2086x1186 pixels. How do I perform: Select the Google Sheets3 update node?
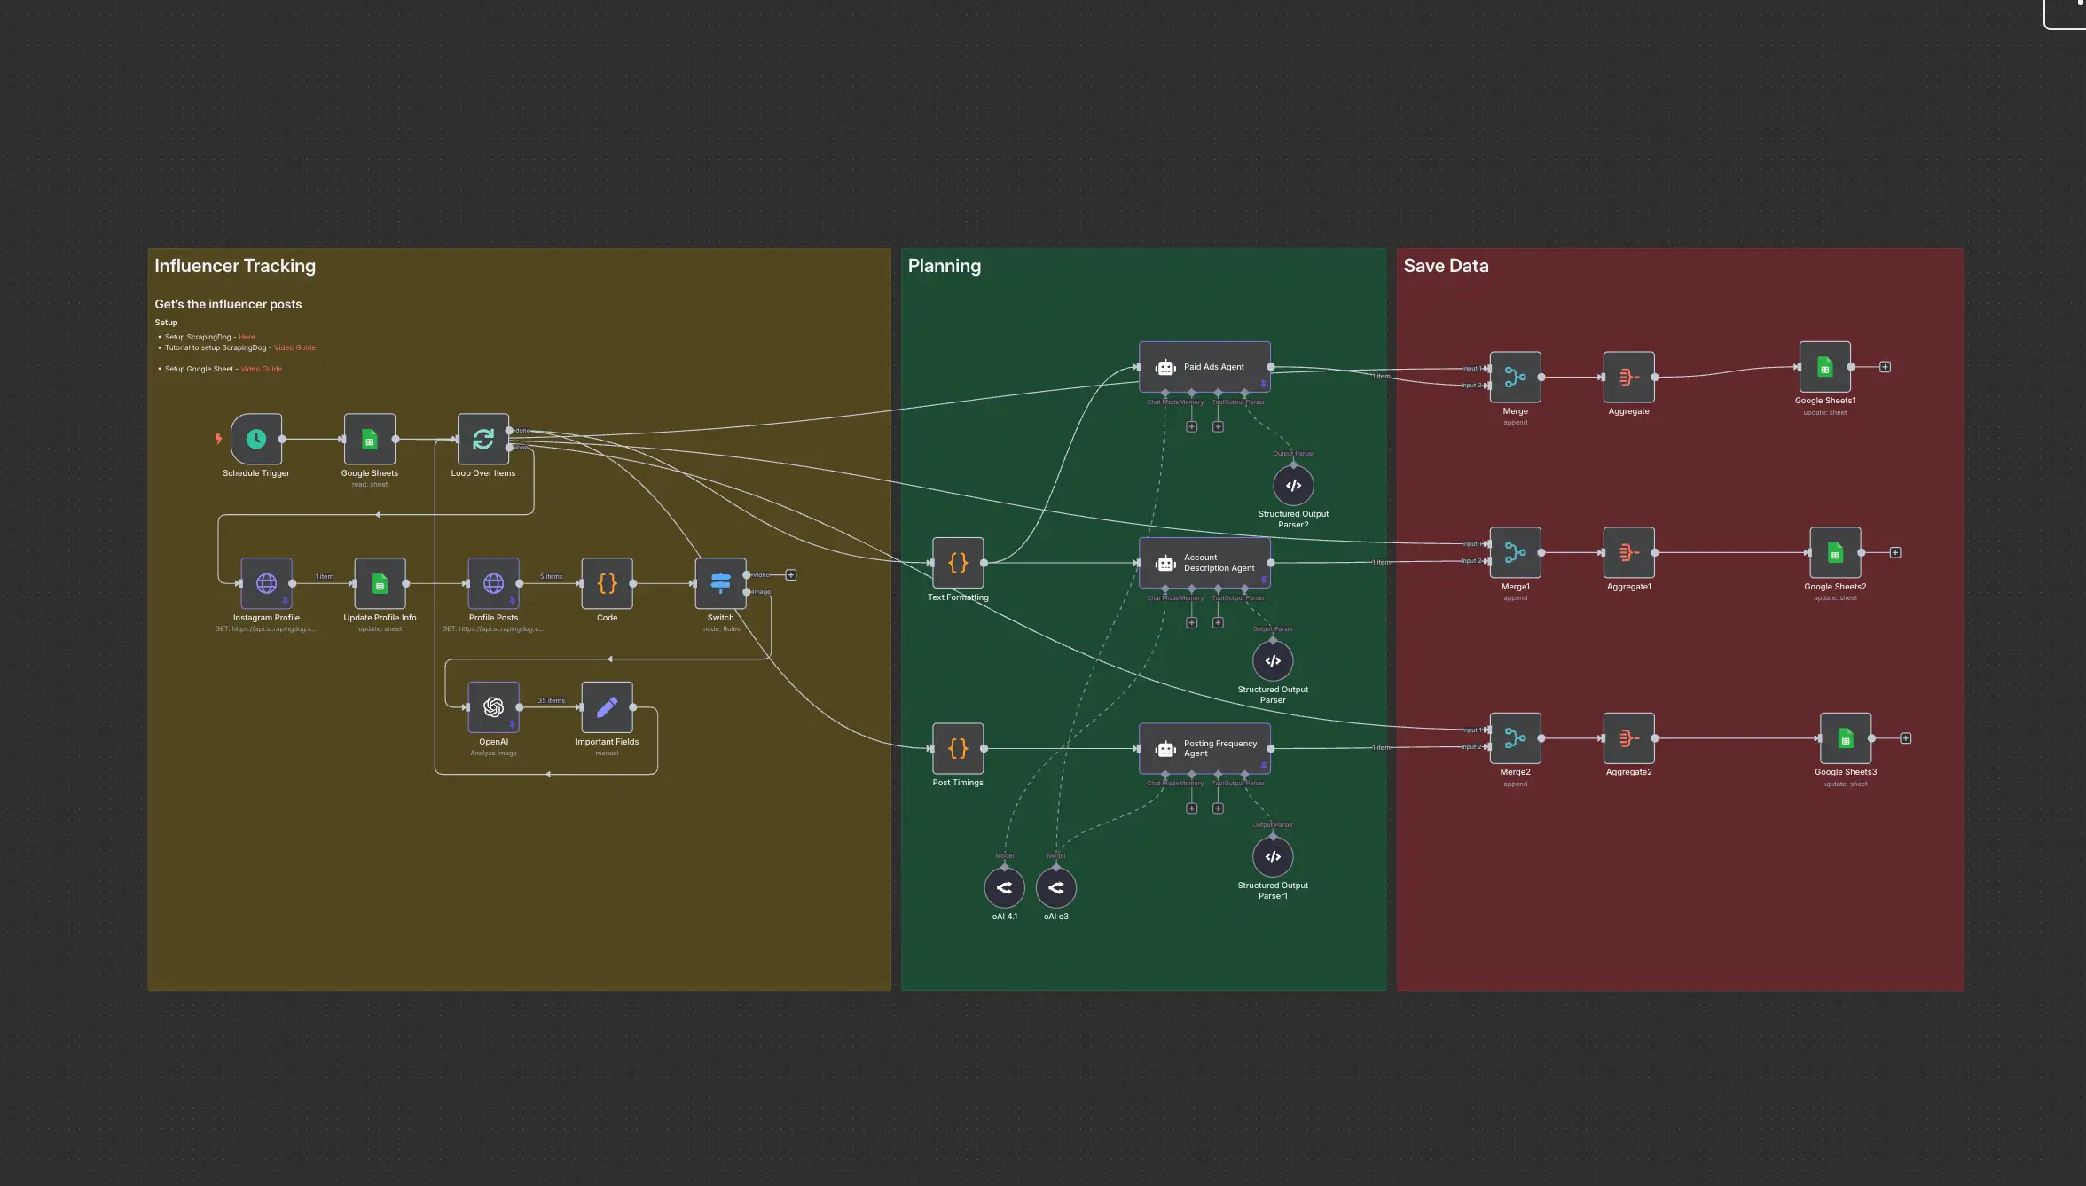click(1846, 738)
